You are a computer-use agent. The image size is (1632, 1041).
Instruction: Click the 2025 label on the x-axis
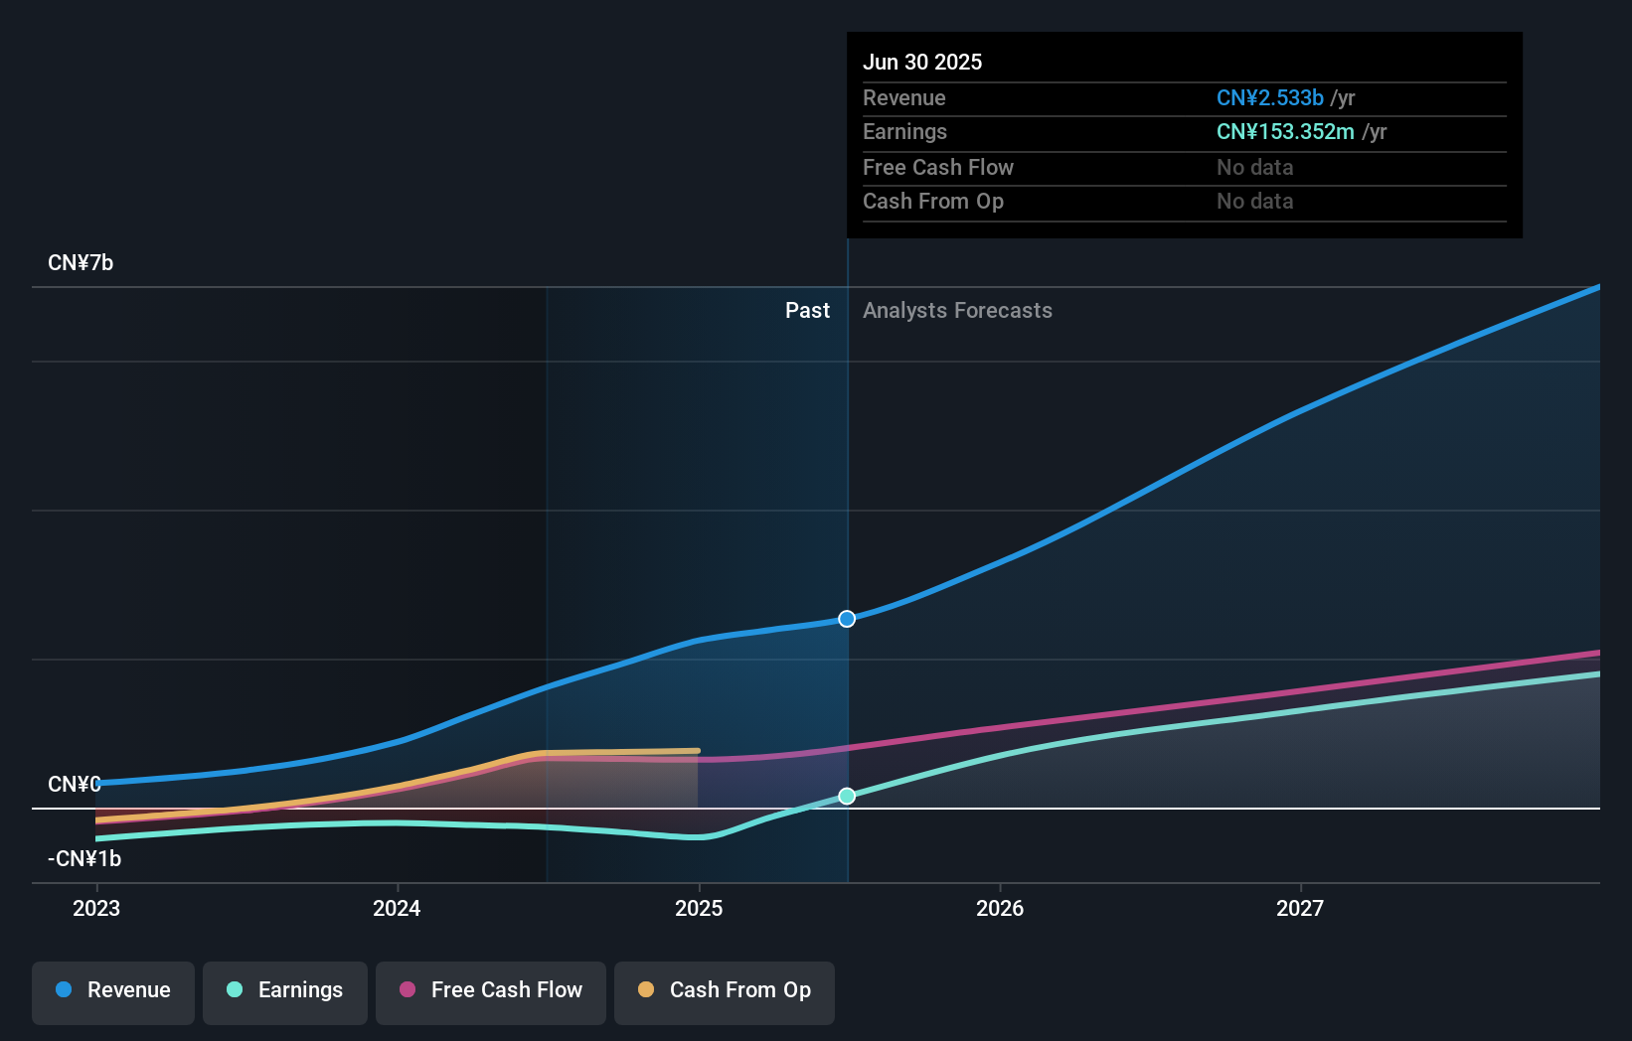click(x=699, y=908)
